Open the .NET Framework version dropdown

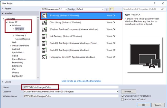click(x=54, y=9)
